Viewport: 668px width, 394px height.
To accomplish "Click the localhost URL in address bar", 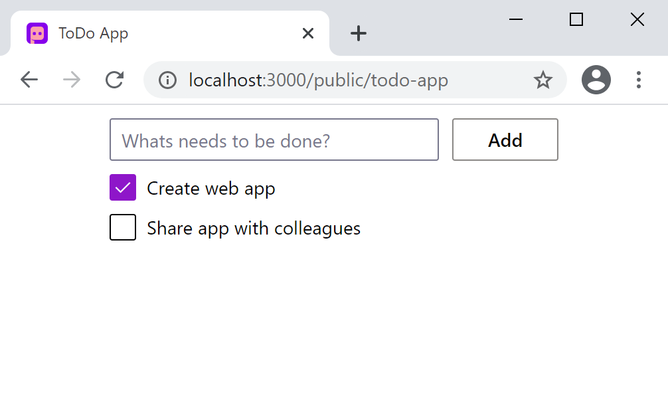I will (x=318, y=80).
